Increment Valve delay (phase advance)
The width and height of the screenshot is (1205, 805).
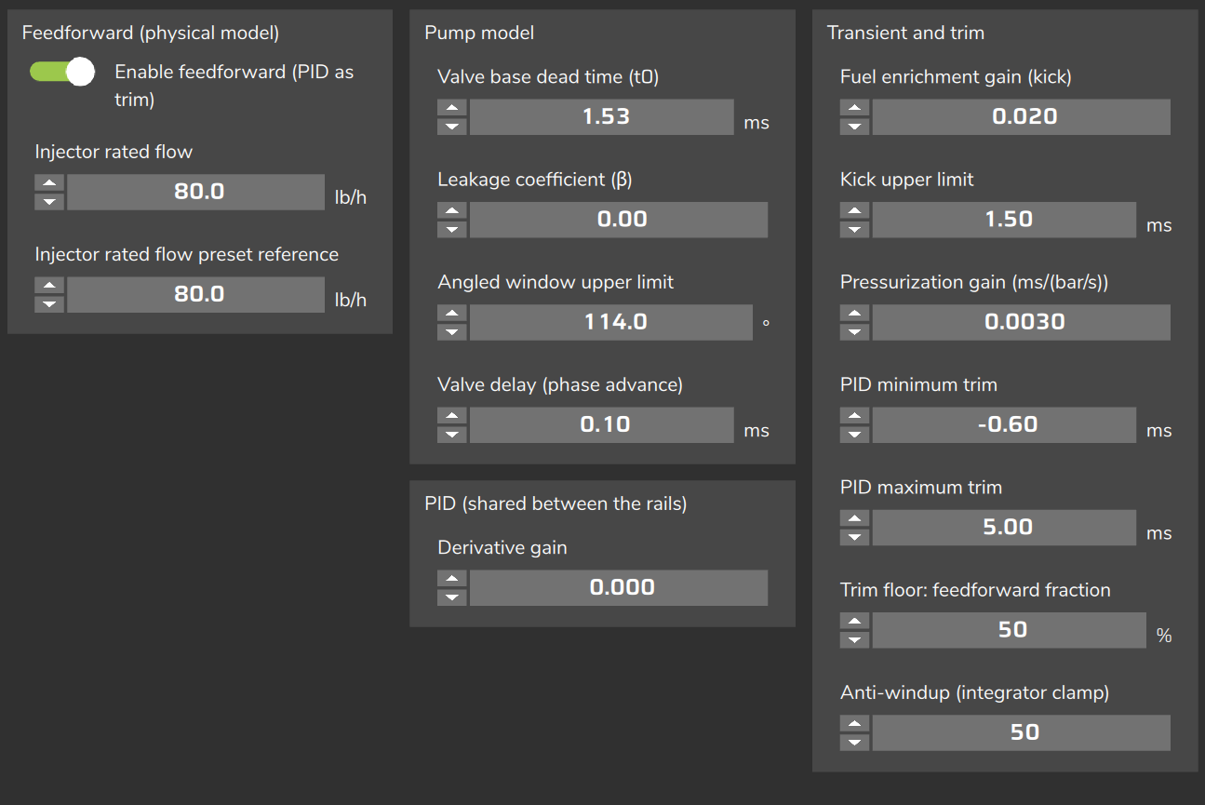point(452,415)
